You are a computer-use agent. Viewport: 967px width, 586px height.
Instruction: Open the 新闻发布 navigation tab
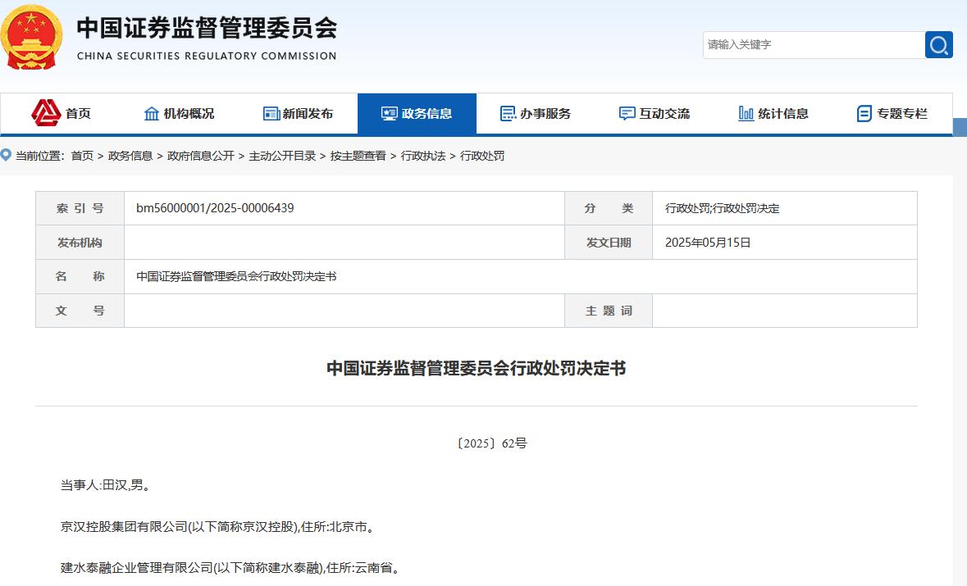click(x=298, y=113)
